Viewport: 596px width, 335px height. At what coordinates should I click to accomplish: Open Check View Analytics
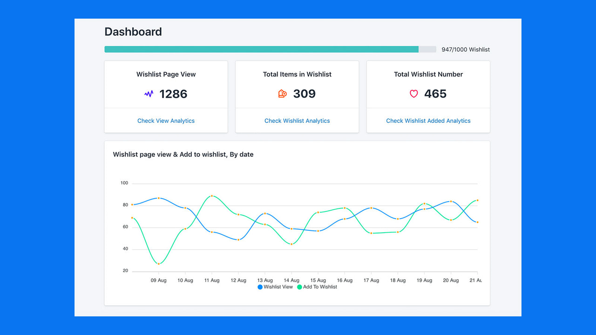click(166, 121)
